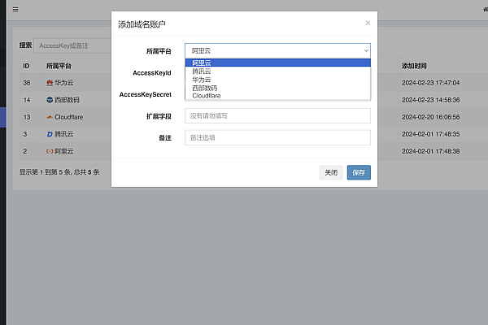Open the 所属平台 dropdown arrow
488x325 pixels.
(366, 50)
